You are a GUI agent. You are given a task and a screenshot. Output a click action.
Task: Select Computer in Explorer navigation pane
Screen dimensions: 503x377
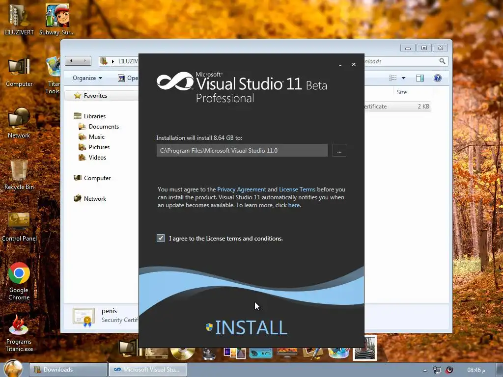pos(97,178)
